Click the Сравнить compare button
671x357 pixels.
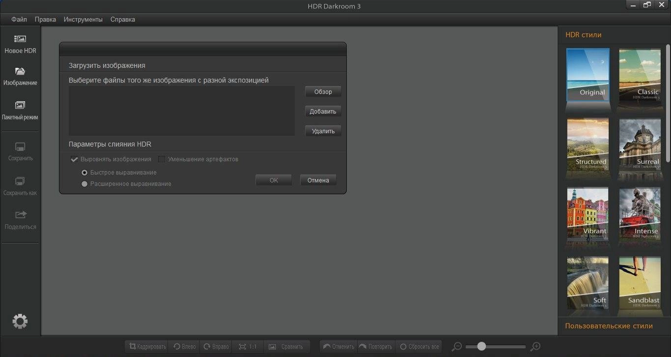click(x=287, y=347)
